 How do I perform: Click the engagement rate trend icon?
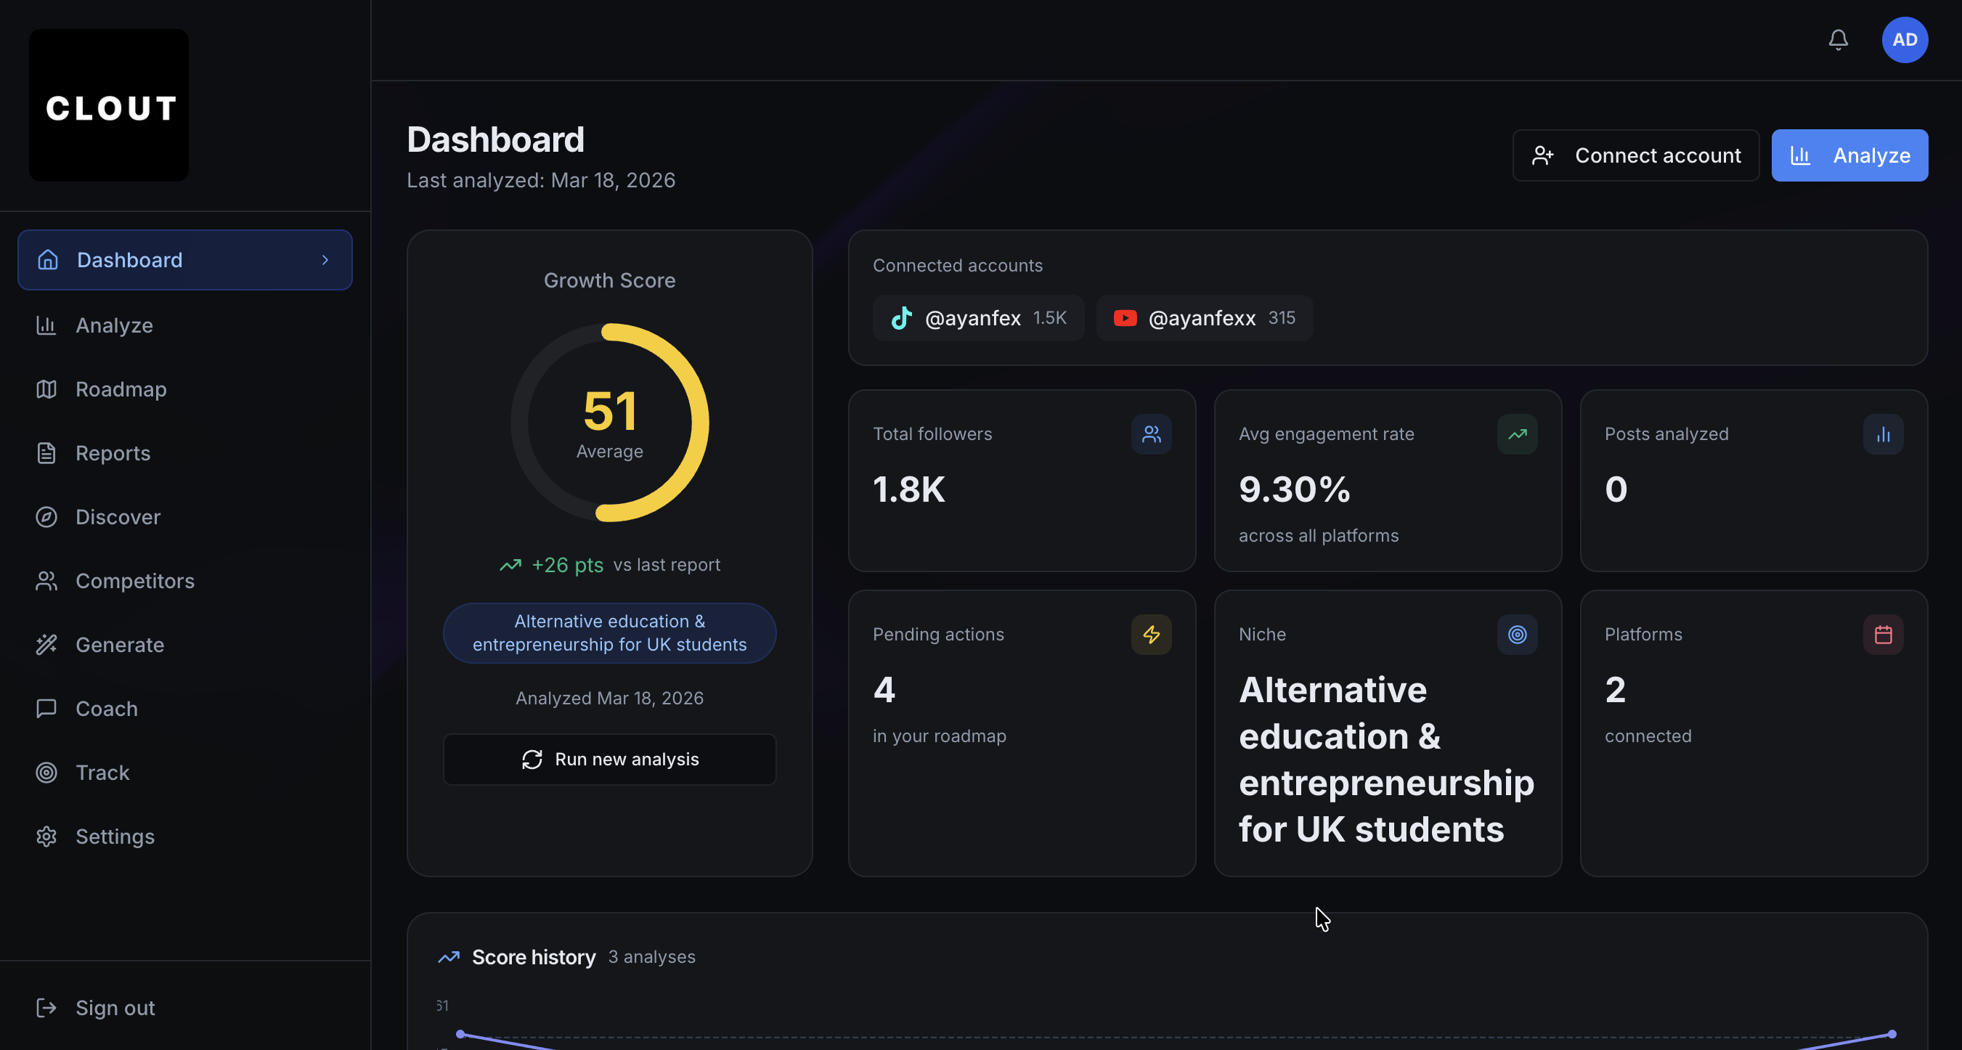point(1516,434)
